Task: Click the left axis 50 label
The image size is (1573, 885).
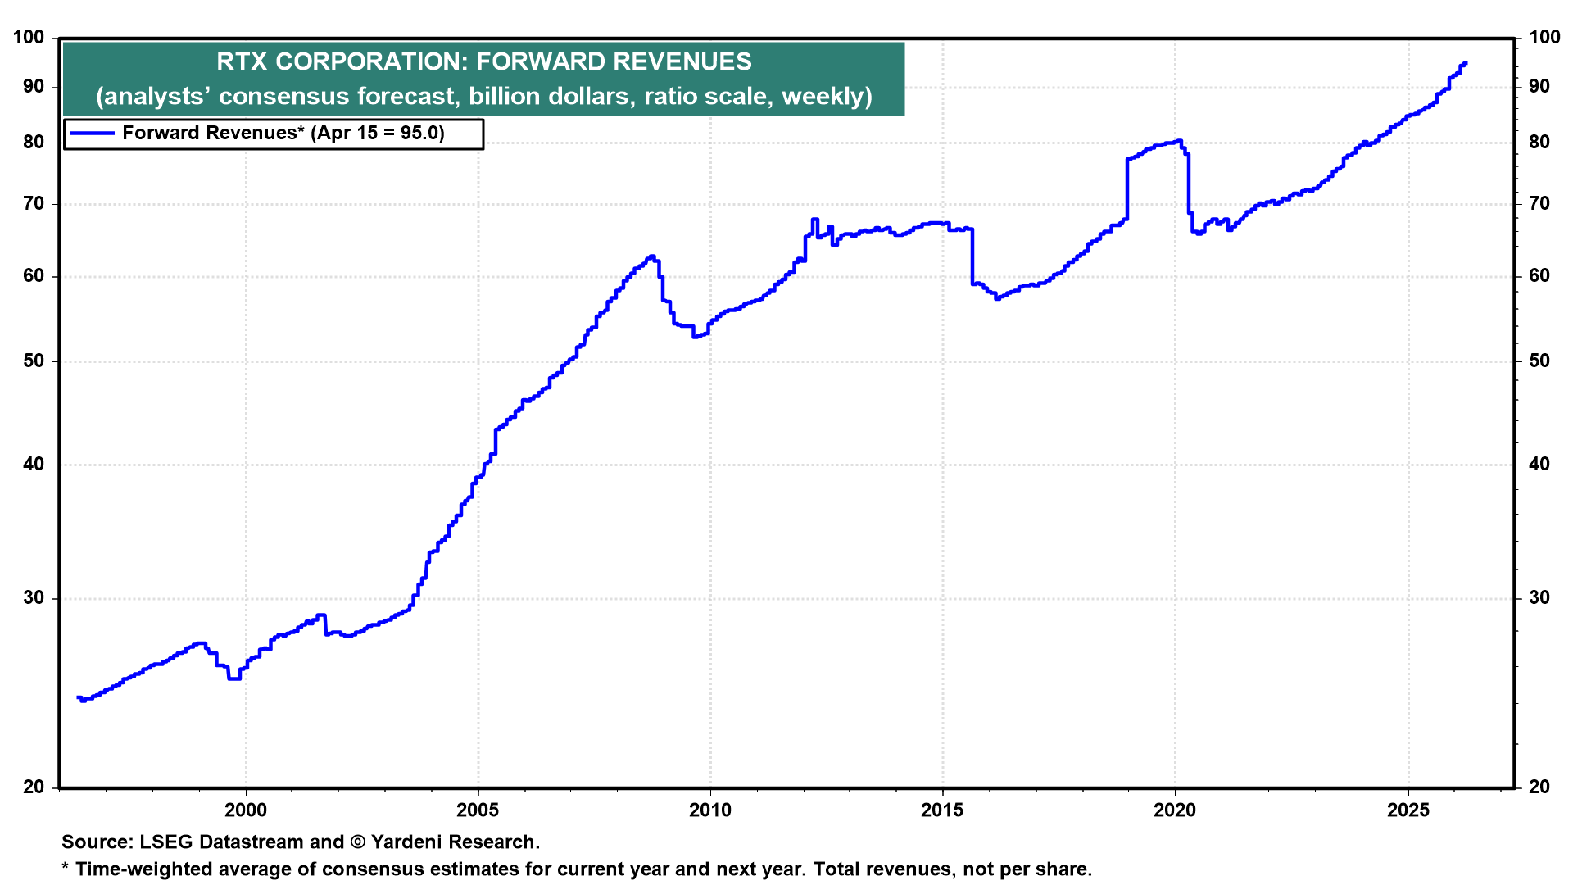Action: (34, 361)
